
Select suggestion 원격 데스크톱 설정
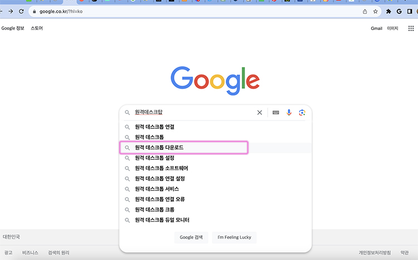[x=215, y=158]
